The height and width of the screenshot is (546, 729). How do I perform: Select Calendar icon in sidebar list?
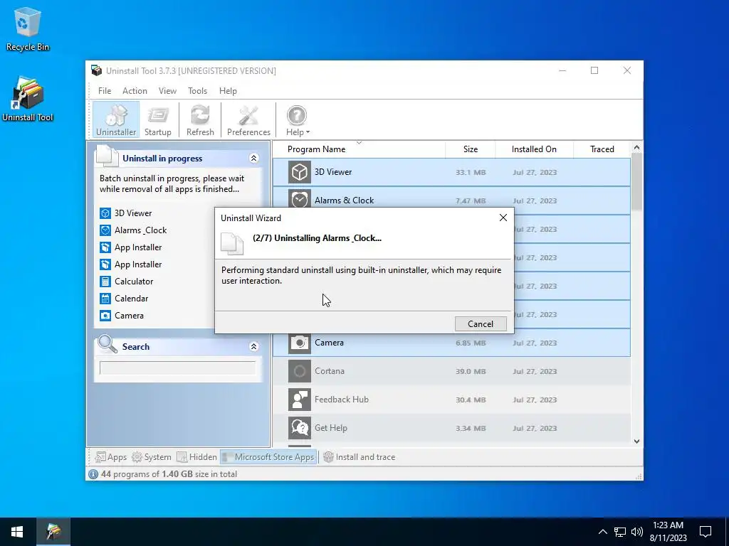tap(105, 299)
